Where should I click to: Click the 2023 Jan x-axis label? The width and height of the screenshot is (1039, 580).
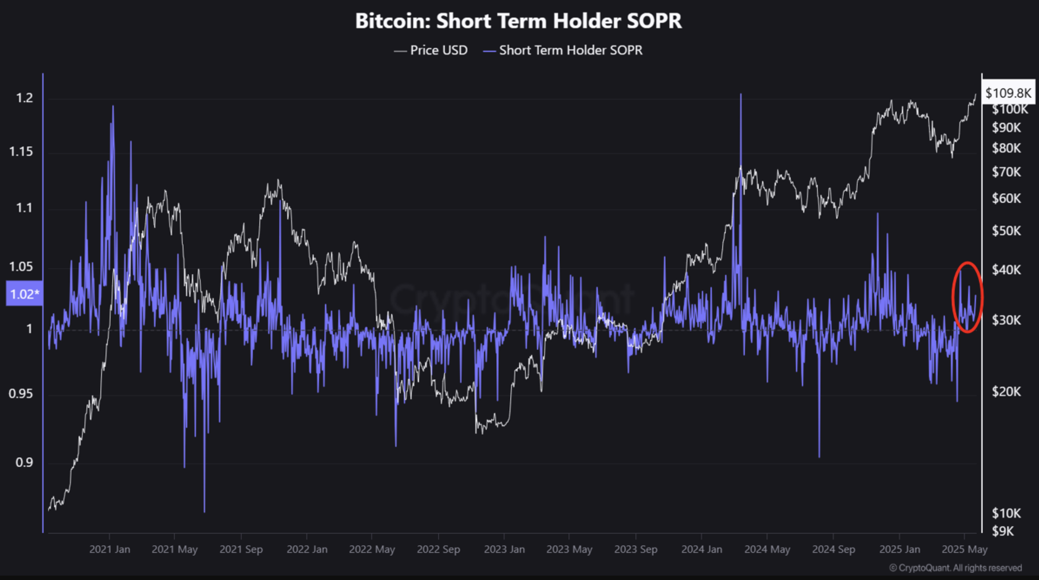tap(504, 549)
